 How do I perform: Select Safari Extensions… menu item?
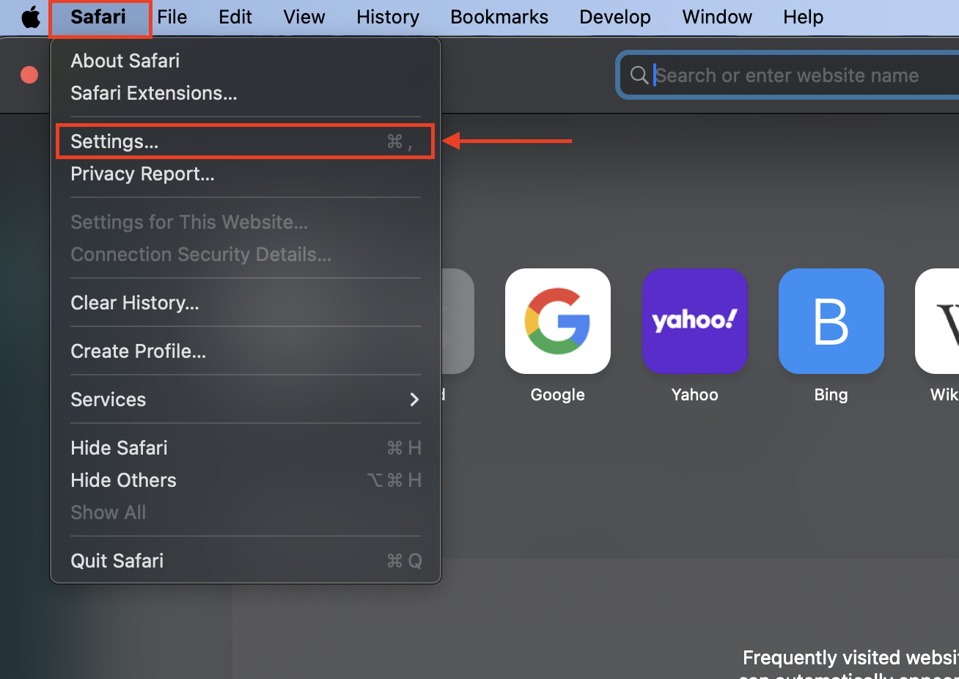pyautogui.click(x=153, y=93)
